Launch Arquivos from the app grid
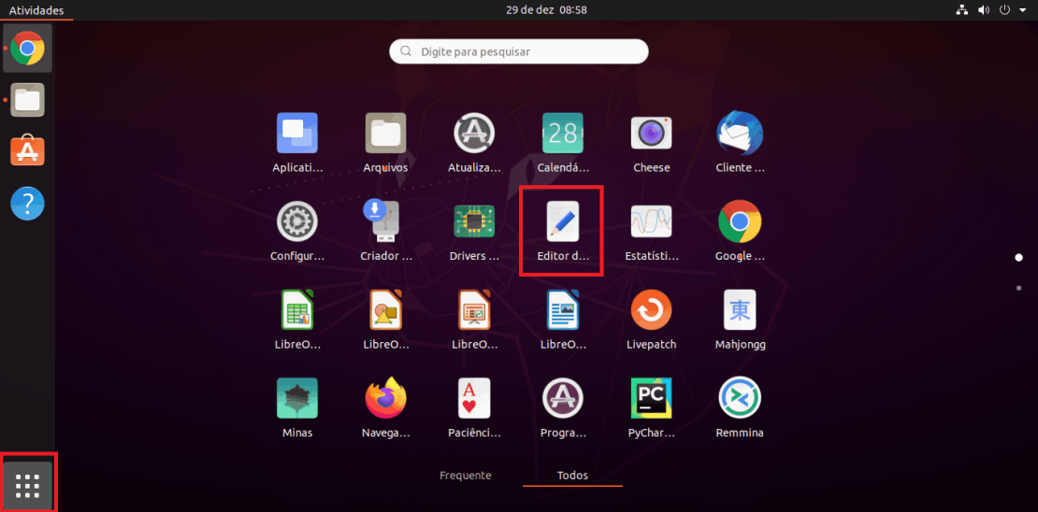The image size is (1038, 512). (386, 133)
